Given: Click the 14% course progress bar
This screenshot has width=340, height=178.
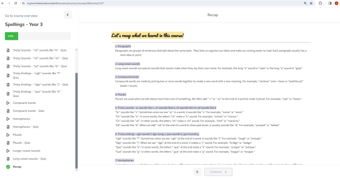Looking at the screenshot, I should [x=38, y=36].
